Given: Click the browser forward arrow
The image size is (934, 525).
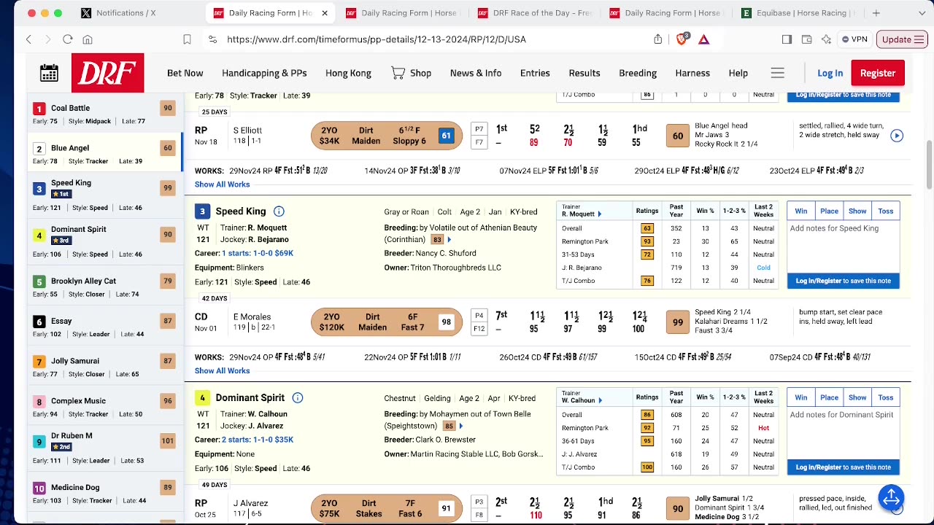Looking at the screenshot, I should point(47,39).
